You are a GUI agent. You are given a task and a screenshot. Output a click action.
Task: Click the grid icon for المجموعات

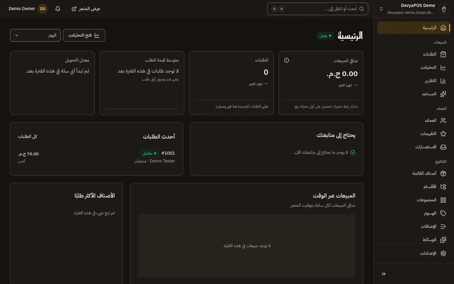tap(443, 200)
